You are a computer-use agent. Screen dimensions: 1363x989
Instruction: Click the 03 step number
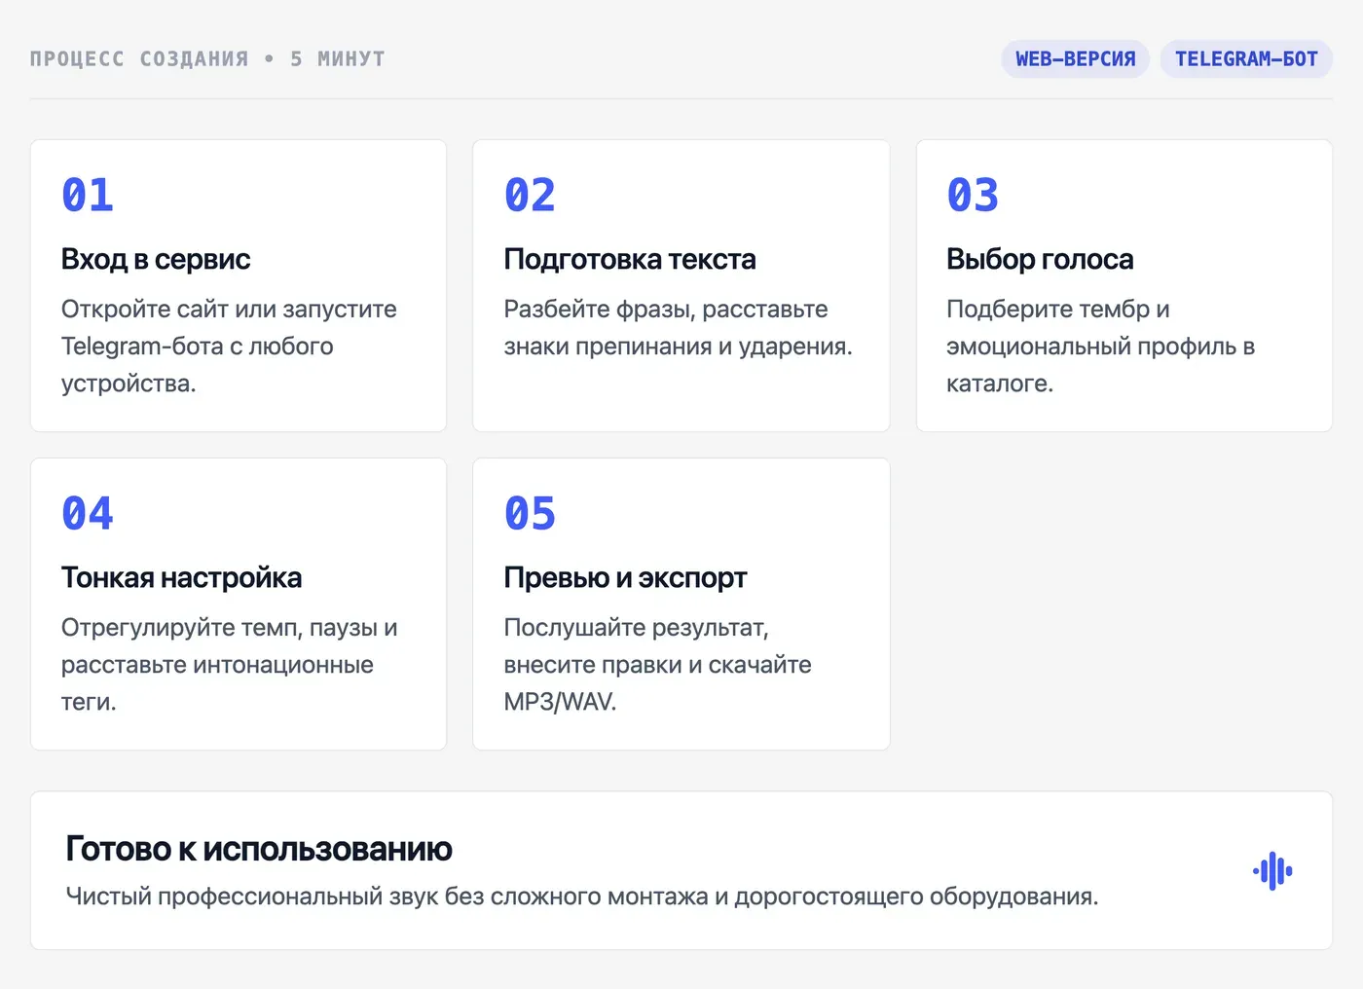pyautogui.click(x=973, y=195)
